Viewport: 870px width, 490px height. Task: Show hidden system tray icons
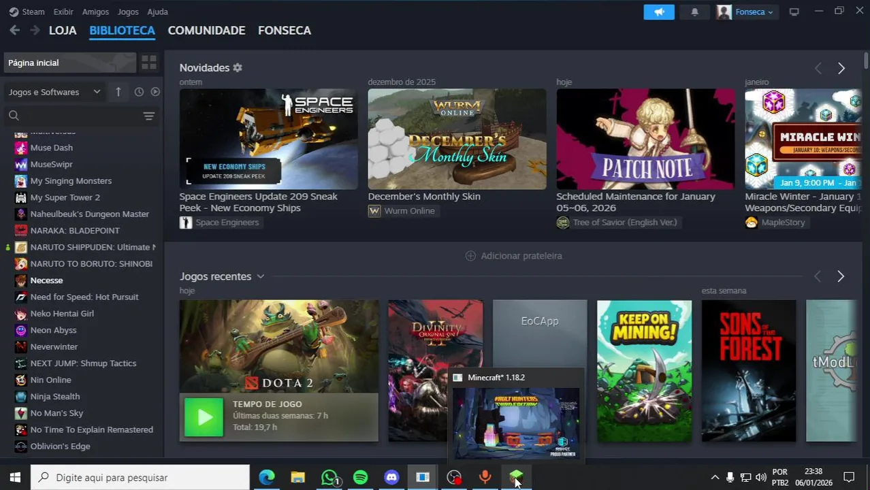715,478
